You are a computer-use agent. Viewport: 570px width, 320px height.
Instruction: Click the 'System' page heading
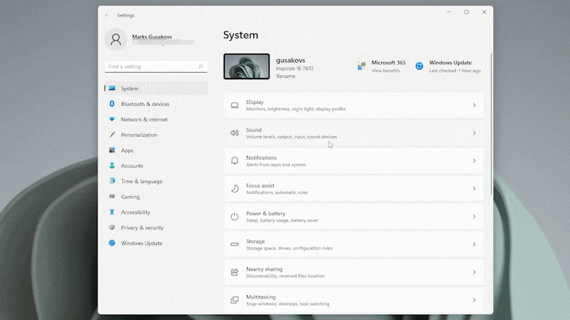click(x=241, y=35)
